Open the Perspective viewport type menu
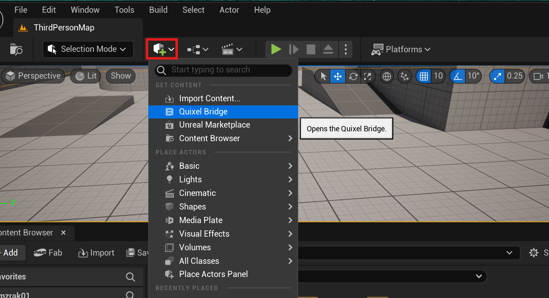 (33, 76)
